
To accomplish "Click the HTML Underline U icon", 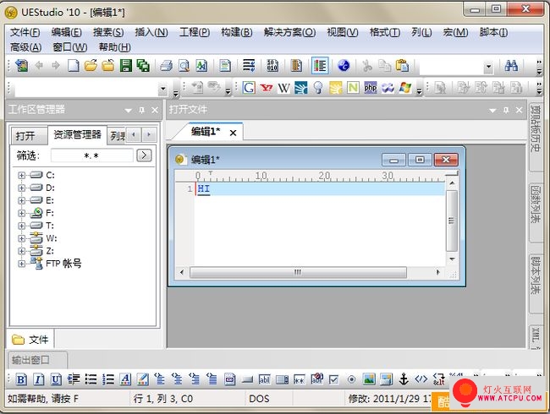I will pyautogui.click(x=56, y=379).
